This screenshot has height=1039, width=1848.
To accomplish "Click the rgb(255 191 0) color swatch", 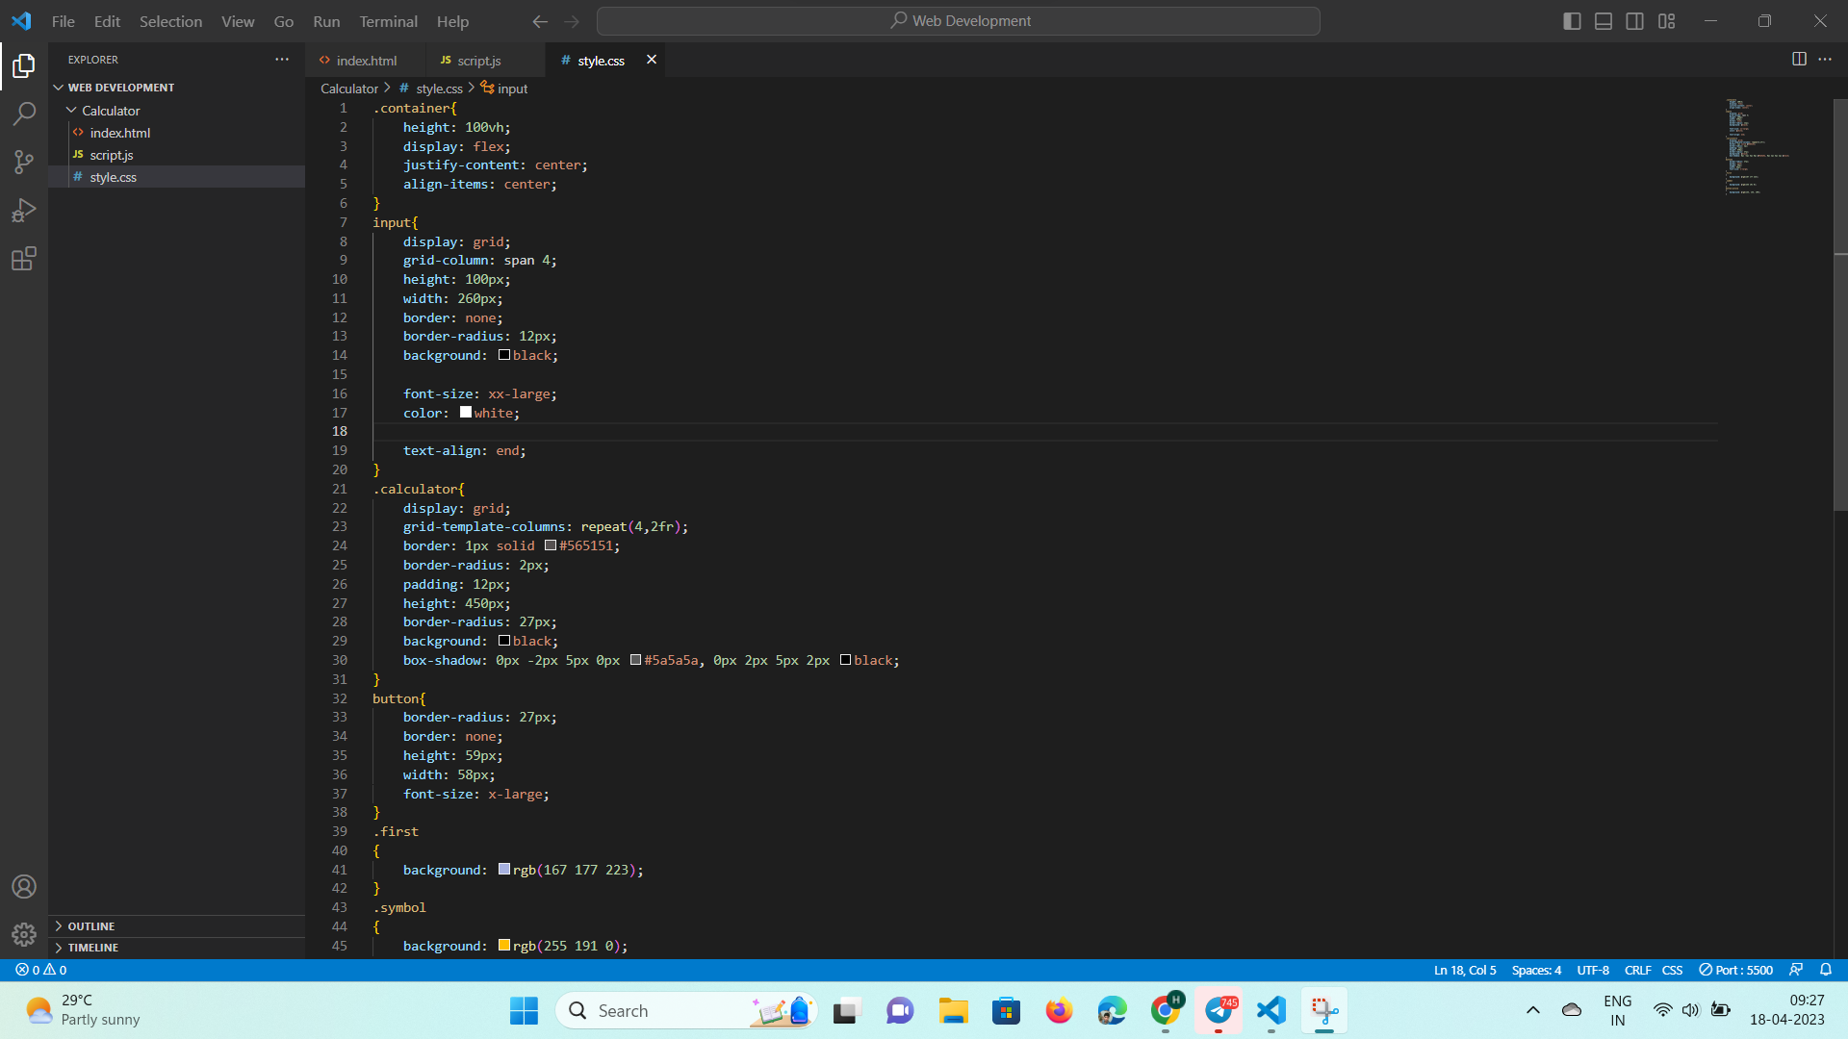I will point(504,946).
